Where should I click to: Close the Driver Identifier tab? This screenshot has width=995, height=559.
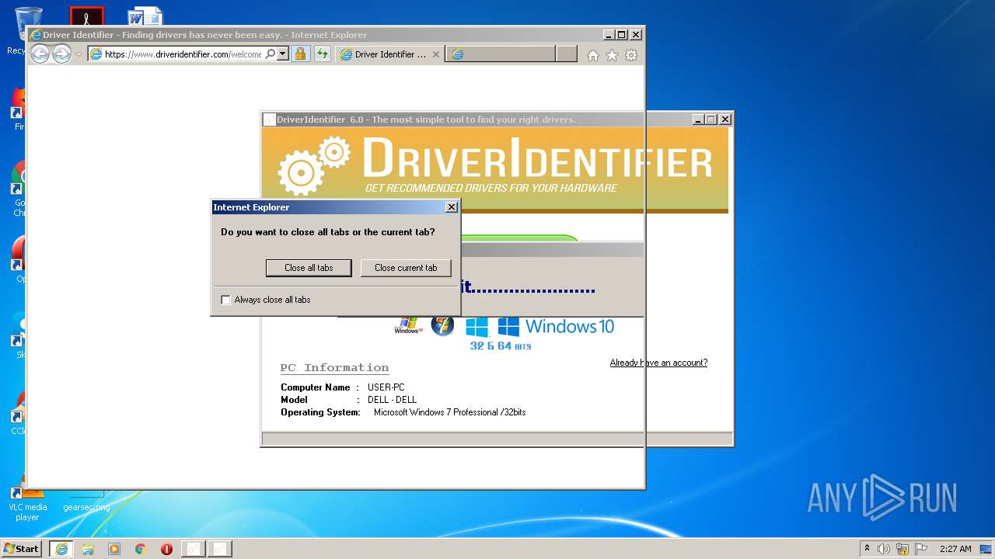tap(436, 54)
